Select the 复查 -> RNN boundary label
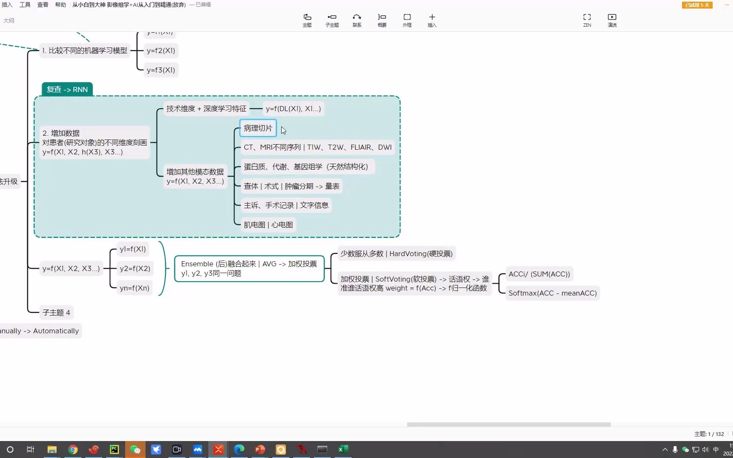Viewport: 733px width, 458px height. (x=67, y=89)
